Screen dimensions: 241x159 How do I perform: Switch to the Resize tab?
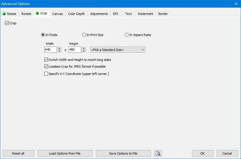pos(10,14)
